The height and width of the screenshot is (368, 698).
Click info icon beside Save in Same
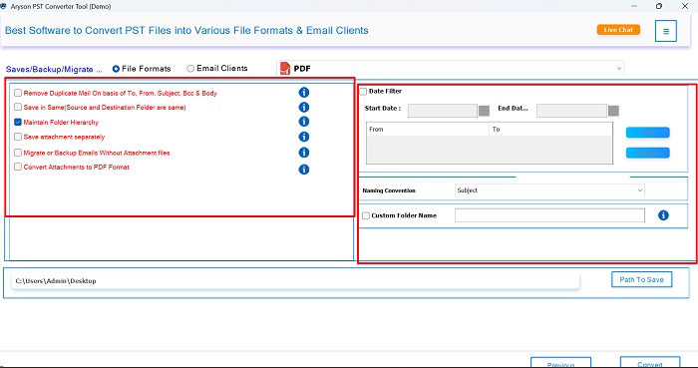click(303, 108)
